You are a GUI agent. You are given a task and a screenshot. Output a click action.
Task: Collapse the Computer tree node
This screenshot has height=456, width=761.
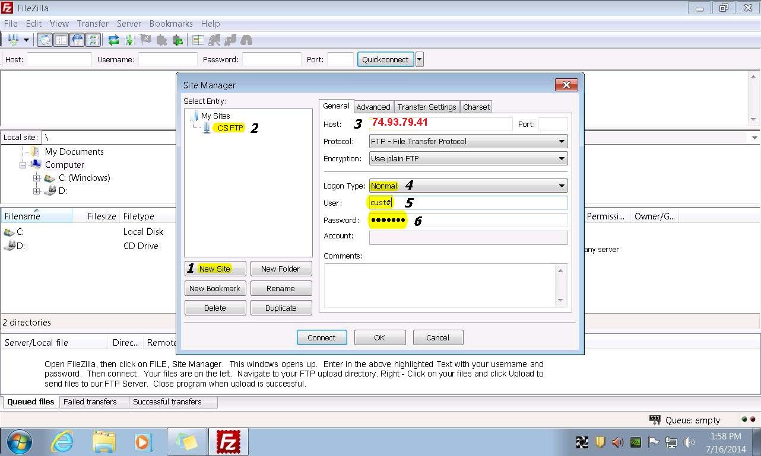[23, 165]
